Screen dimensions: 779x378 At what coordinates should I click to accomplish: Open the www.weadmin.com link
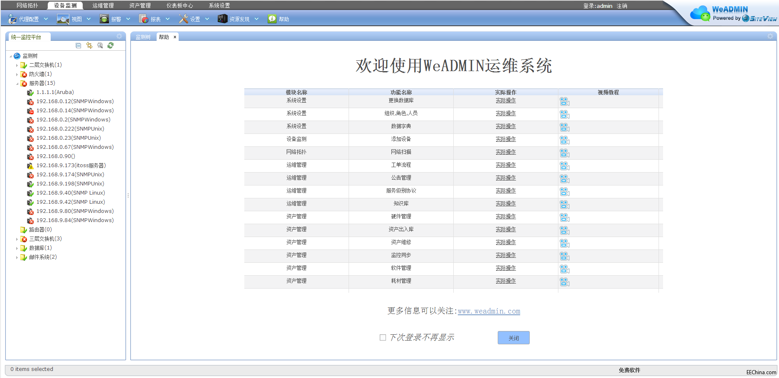489,311
